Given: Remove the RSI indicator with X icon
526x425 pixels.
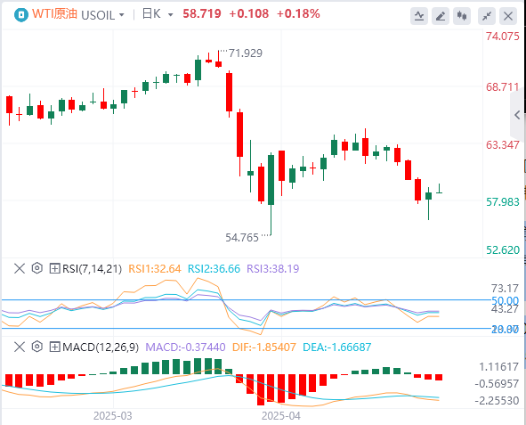Looking at the screenshot, I should (20, 268).
